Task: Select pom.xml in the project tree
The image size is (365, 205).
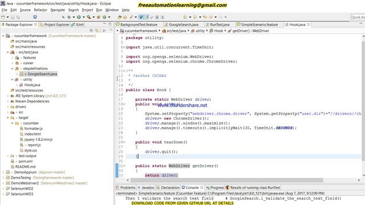Action: coord(25,161)
